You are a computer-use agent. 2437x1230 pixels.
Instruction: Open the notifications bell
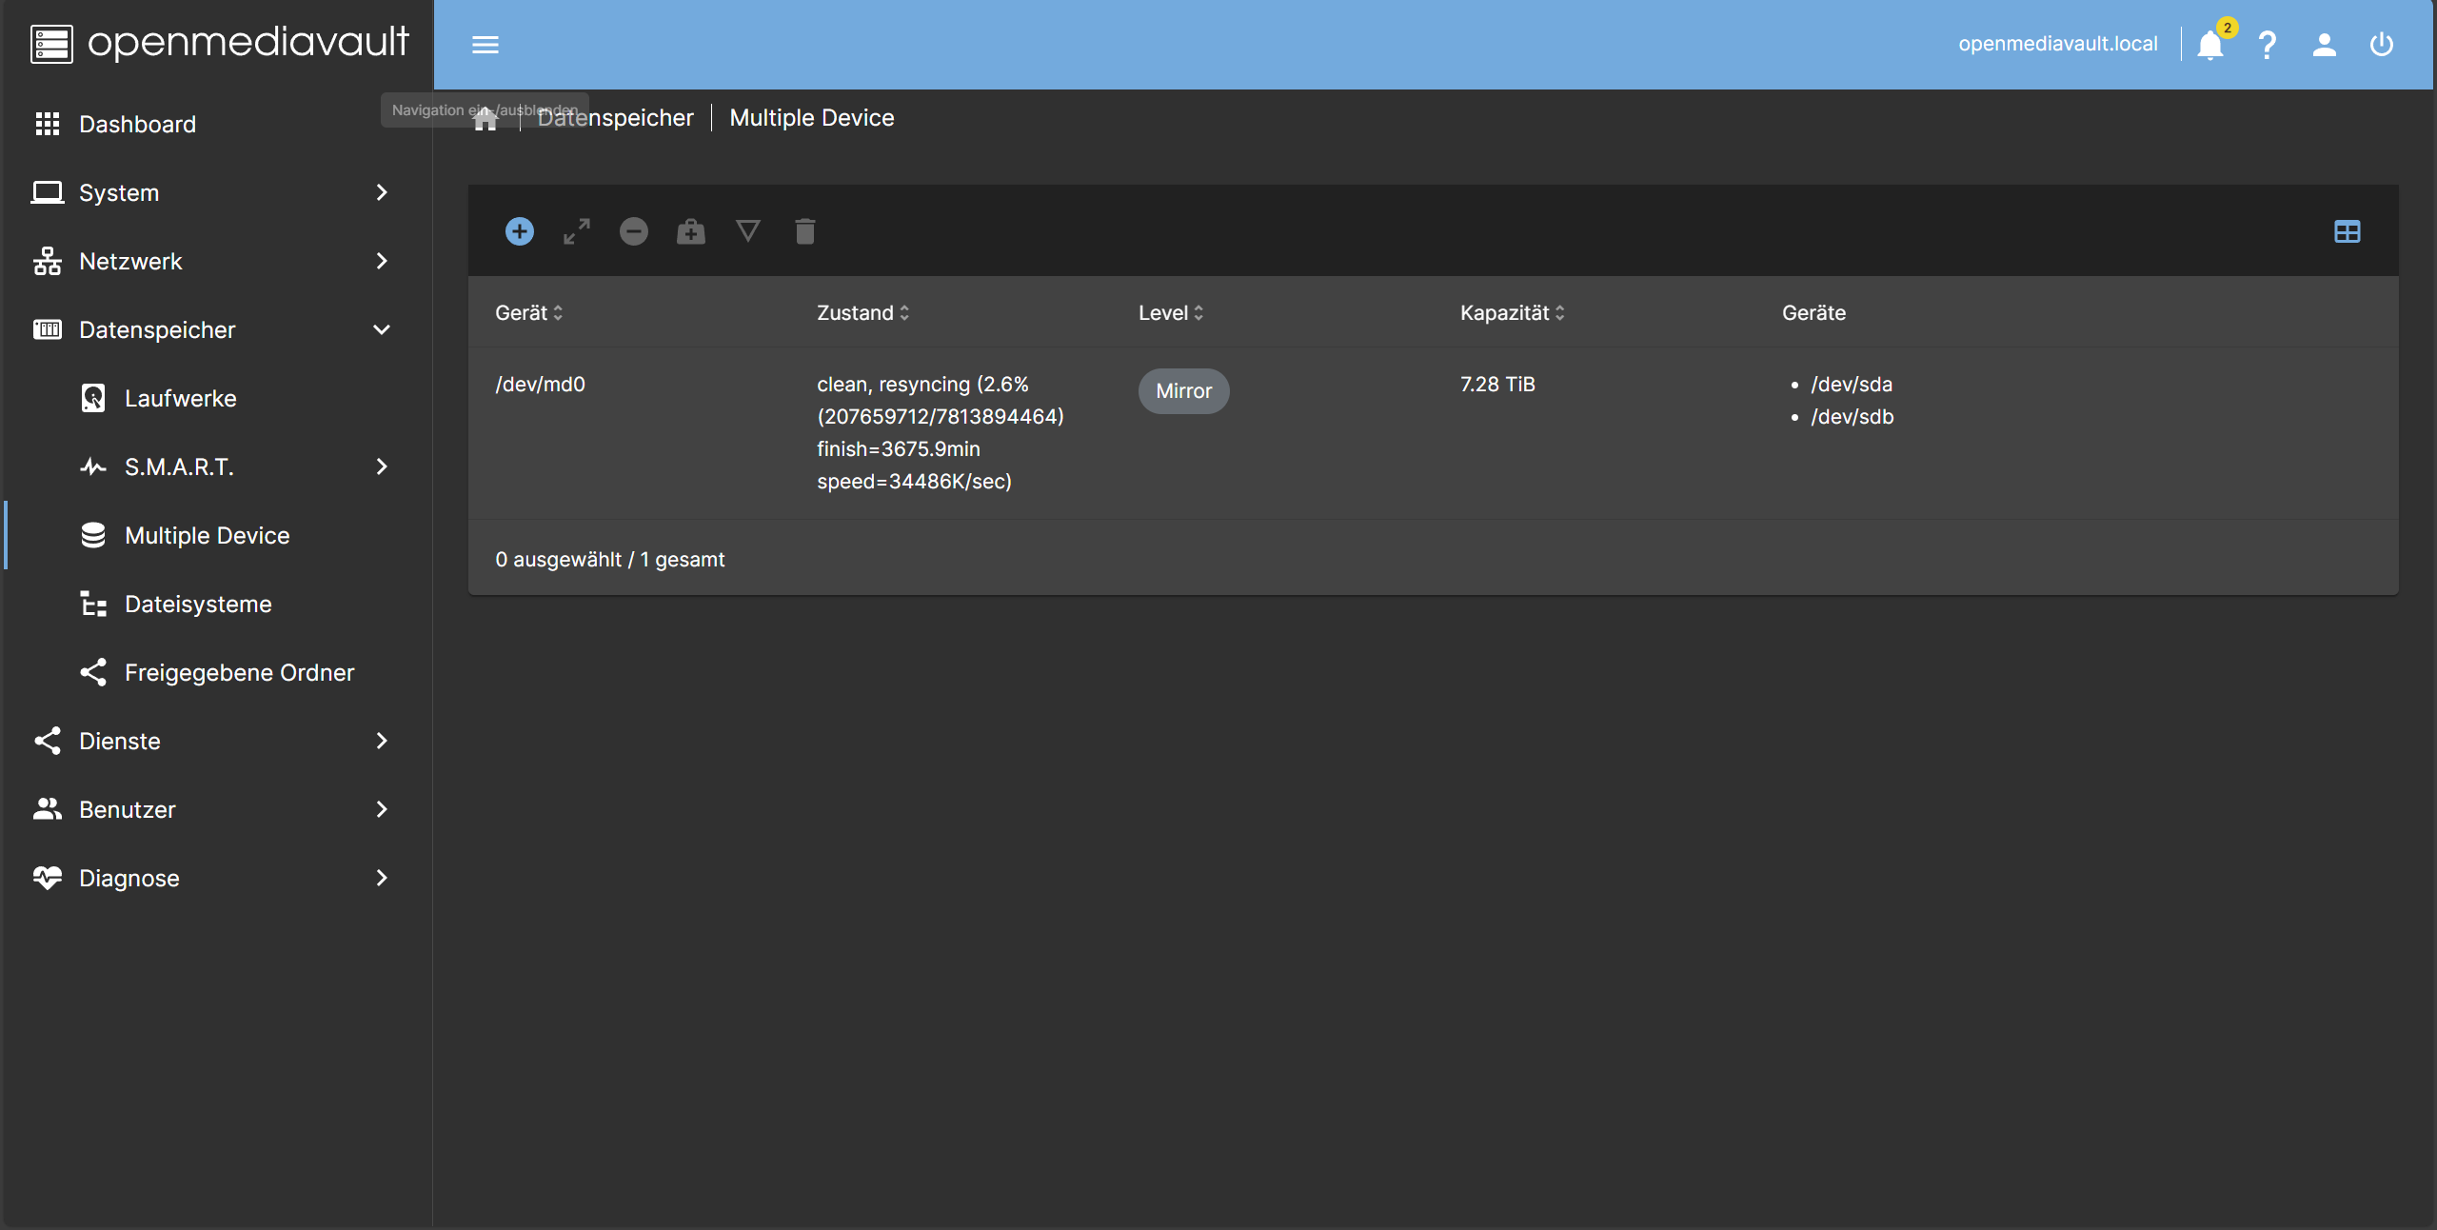click(x=2210, y=45)
